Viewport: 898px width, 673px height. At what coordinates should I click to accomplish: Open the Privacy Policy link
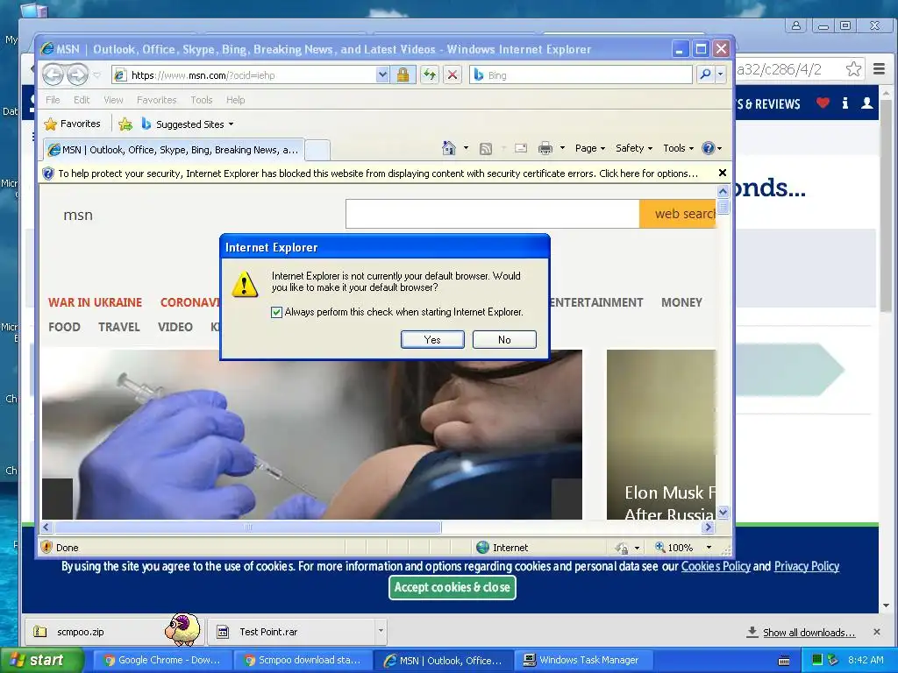[x=807, y=566]
